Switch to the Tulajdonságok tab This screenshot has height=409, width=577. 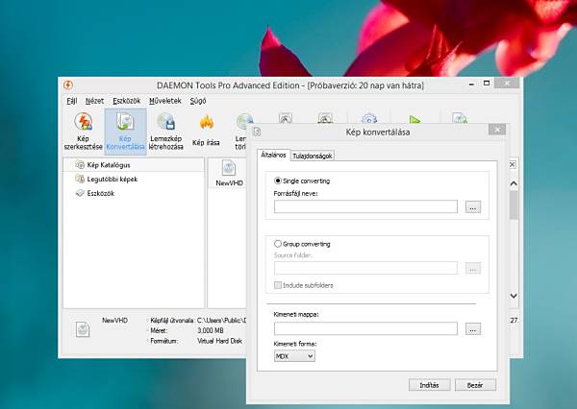click(313, 156)
